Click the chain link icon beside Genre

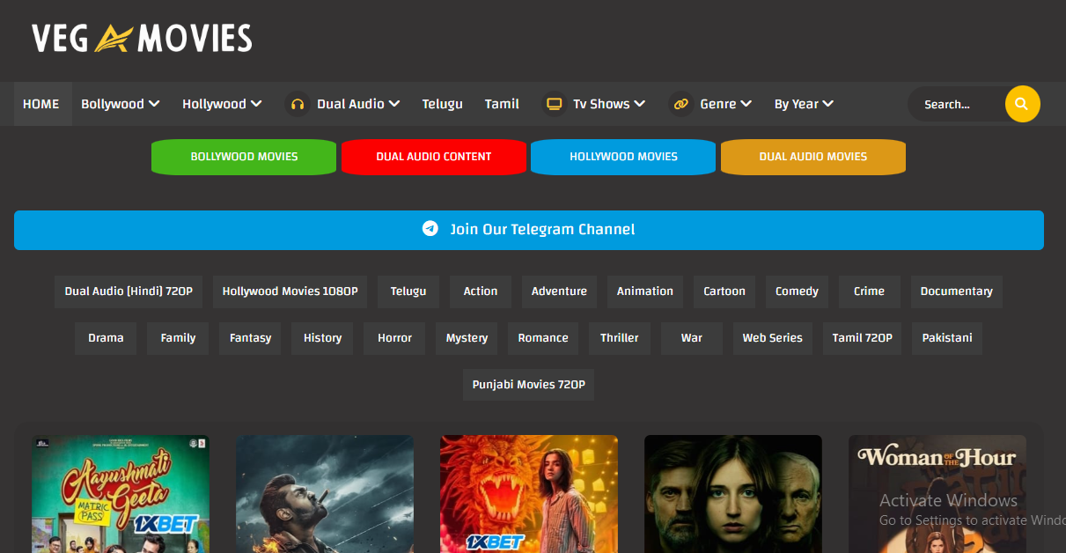click(680, 104)
